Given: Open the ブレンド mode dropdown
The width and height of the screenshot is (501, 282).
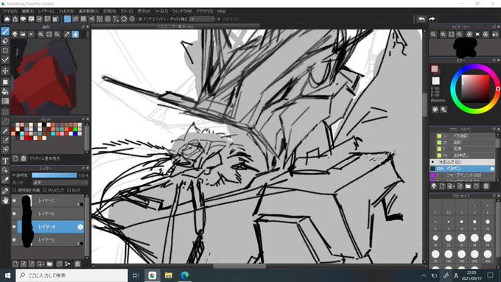Looking at the screenshot, I should coord(60,183).
